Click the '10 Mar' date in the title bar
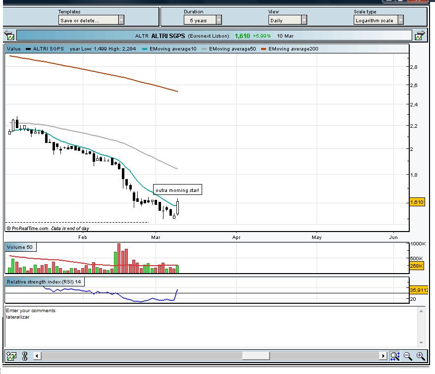435x374 pixels. pyautogui.click(x=285, y=36)
